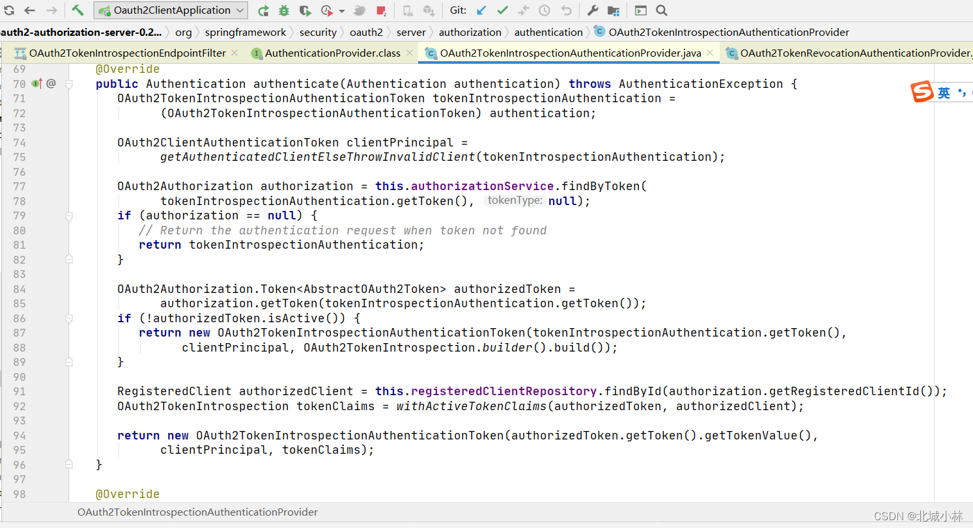
Task: Click the greyed cubes icon before Git
Action: 429,10
